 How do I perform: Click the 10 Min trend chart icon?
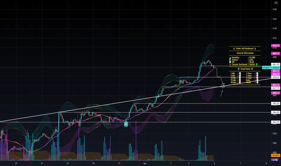point(240,78)
